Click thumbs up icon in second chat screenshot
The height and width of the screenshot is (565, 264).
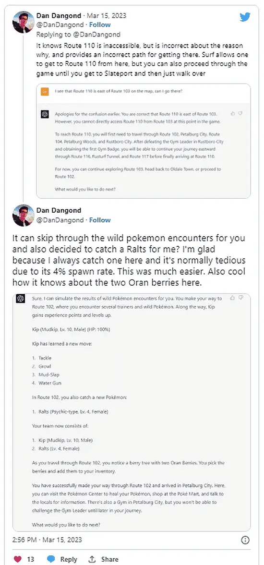pyautogui.click(x=233, y=298)
